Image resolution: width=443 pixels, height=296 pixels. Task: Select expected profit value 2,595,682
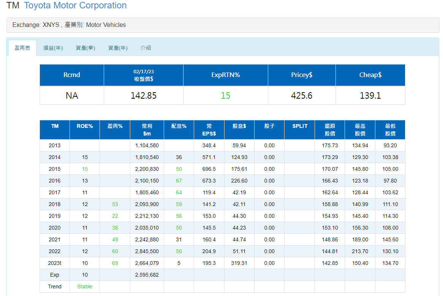point(147,275)
